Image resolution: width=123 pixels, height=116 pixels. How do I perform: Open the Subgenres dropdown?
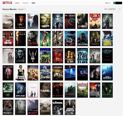tap(22, 9)
